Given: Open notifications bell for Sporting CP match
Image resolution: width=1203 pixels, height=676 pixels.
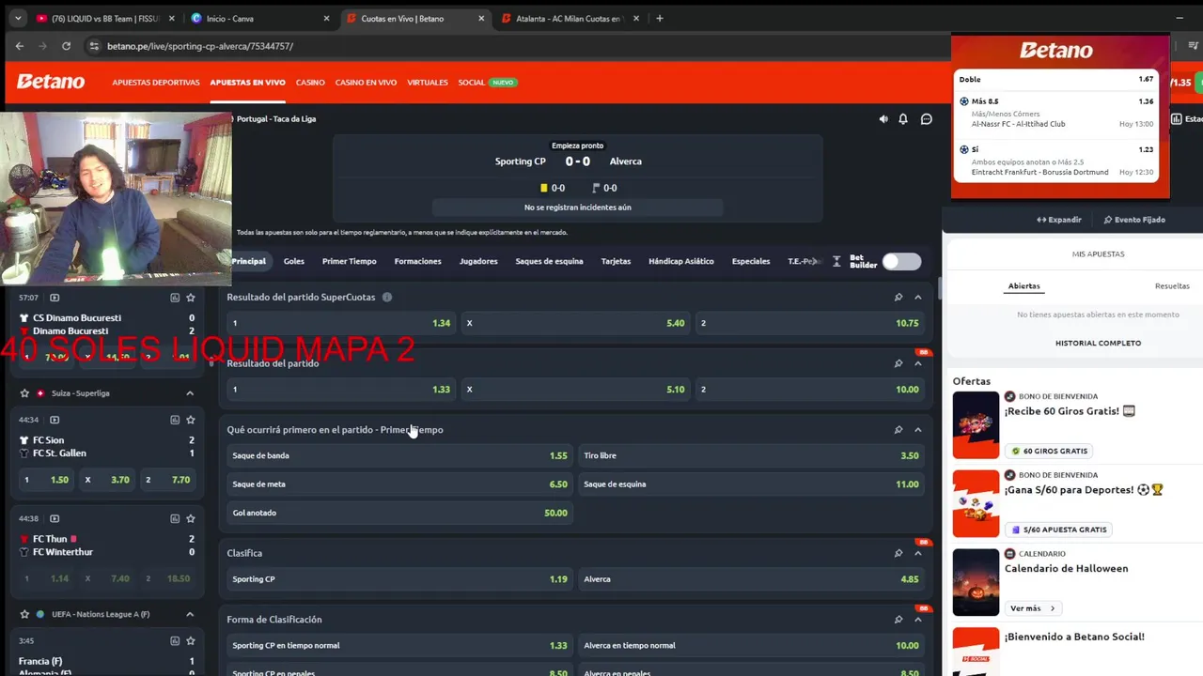Looking at the screenshot, I should point(903,119).
